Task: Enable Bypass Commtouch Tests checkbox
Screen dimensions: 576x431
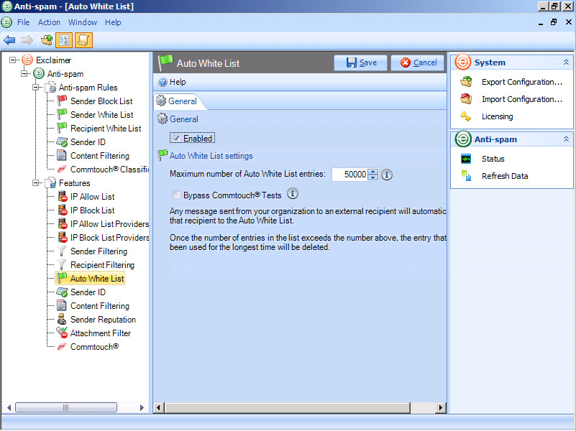Action: click(x=177, y=195)
